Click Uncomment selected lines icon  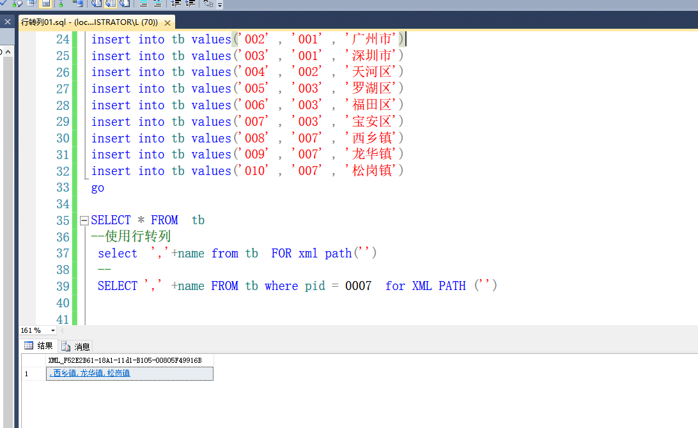[x=158, y=3]
